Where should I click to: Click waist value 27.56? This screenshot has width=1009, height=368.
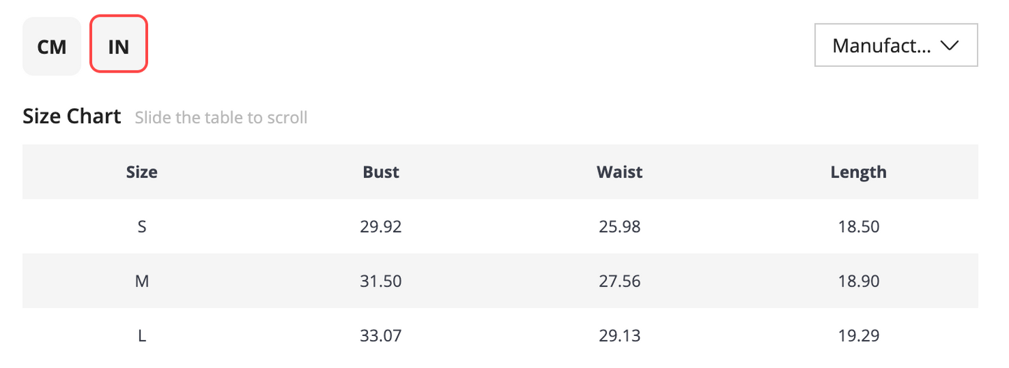[x=620, y=282]
